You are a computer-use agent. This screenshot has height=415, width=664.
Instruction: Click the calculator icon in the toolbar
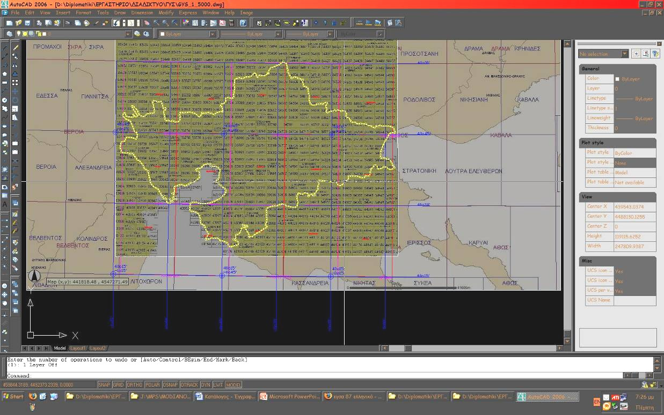(x=231, y=23)
